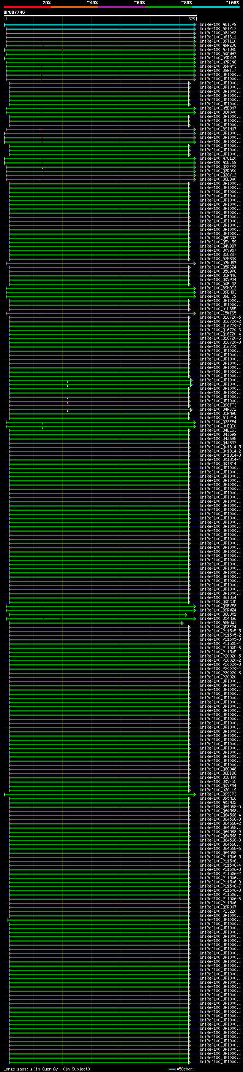
Task: Click the yellow large-gaps legend triangle
Action: pos(31,1069)
